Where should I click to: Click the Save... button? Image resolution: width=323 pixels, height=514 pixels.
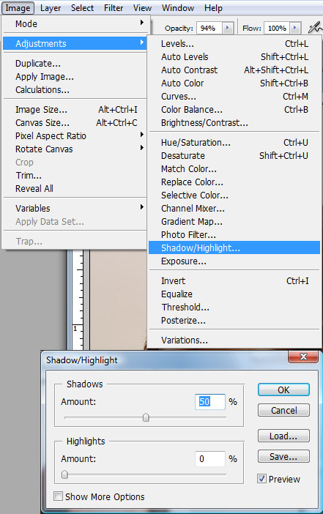point(283,456)
